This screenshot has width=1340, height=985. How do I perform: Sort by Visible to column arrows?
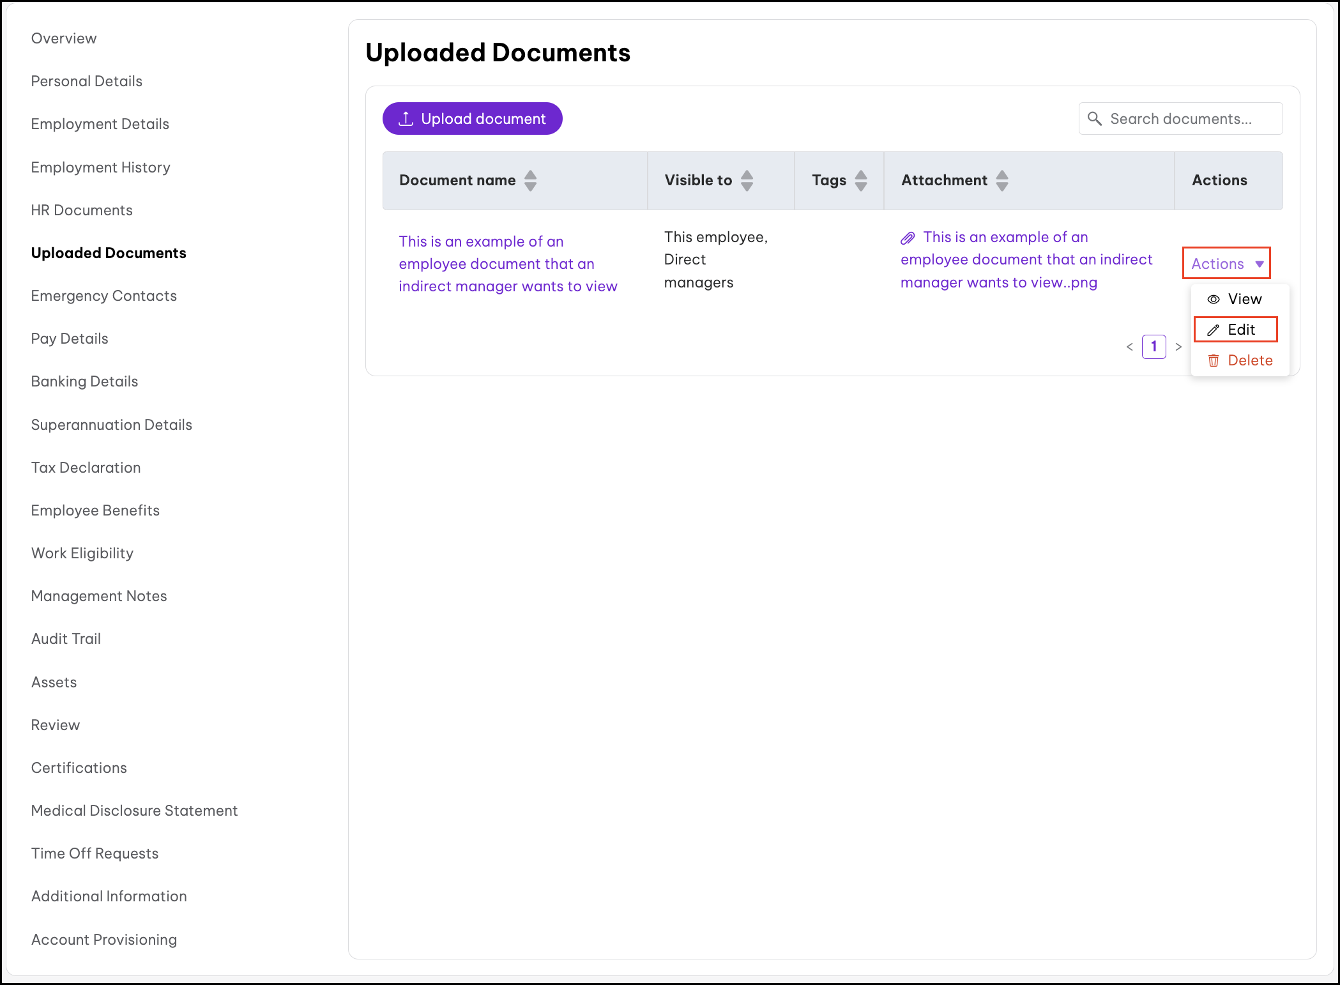click(x=747, y=181)
